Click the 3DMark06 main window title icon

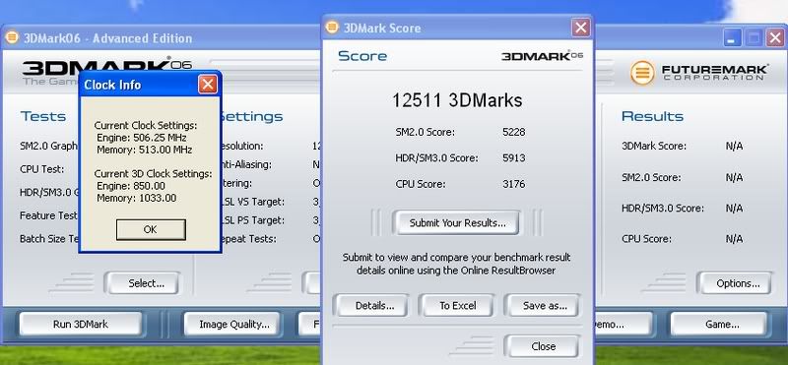point(12,37)
